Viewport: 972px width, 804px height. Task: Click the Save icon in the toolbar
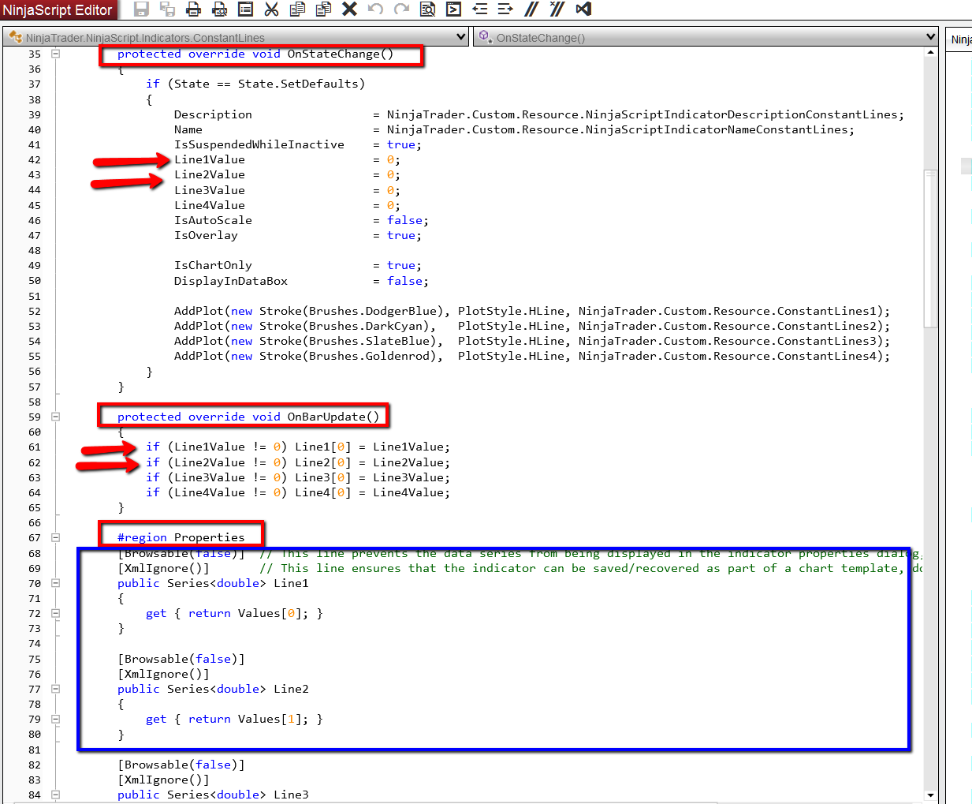tap(142, 9)
